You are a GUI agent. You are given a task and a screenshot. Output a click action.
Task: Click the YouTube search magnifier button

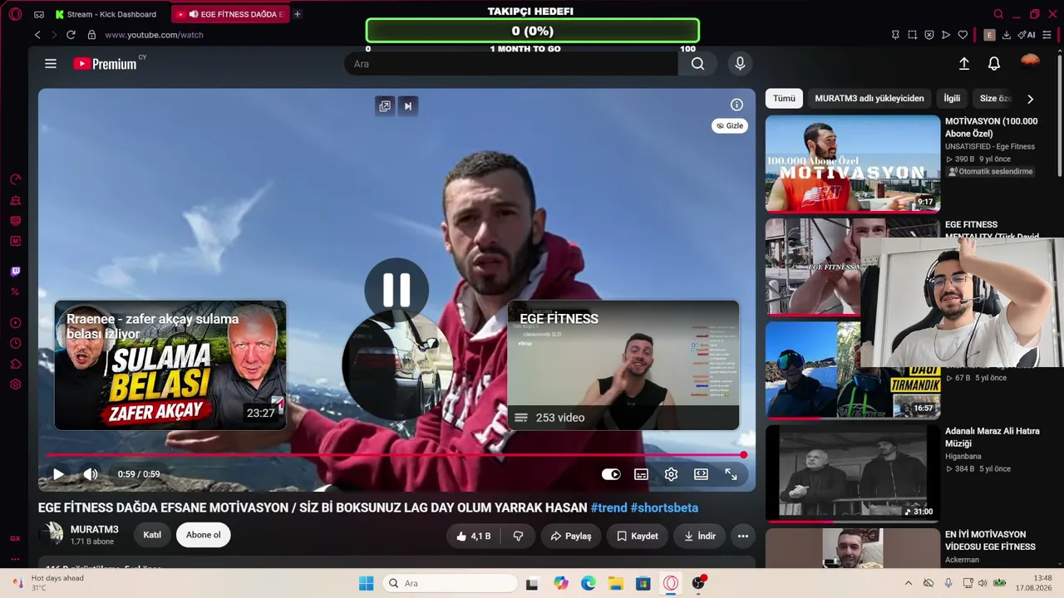[x=697, y=64]
